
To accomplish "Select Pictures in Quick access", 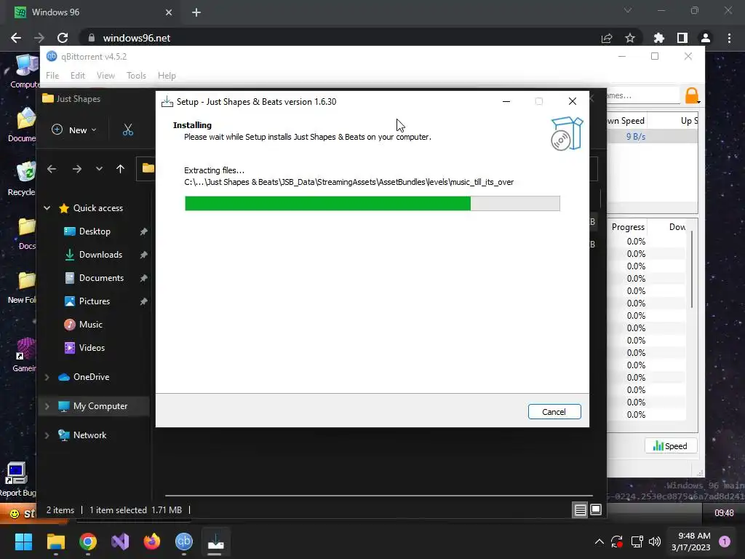I will pos(95,301).
